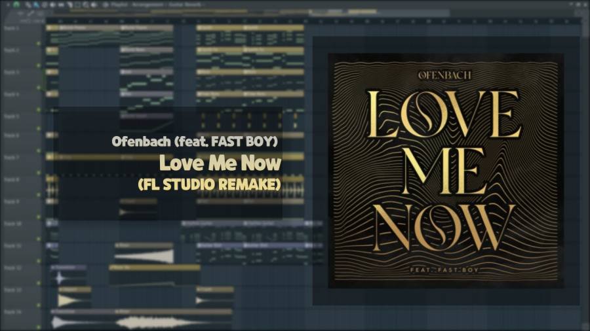Viewport: 590px width, 331px height.
Task: Select the Track 6 header label
Action: [11, 135]
